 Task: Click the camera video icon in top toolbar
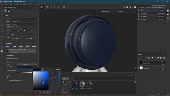point(130,7)
